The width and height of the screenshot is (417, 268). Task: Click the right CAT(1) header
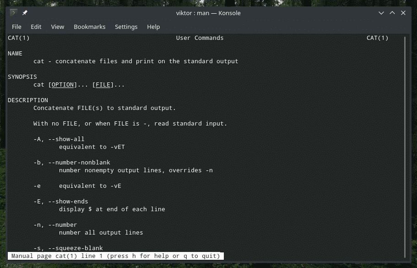377,38
